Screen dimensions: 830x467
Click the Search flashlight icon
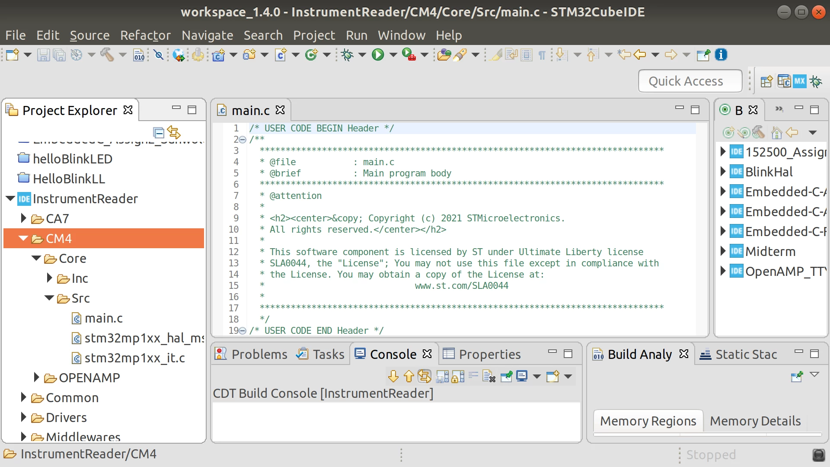coord(460,55)
